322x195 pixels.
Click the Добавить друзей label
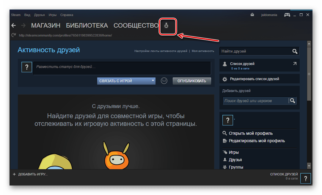click(236, 91)
